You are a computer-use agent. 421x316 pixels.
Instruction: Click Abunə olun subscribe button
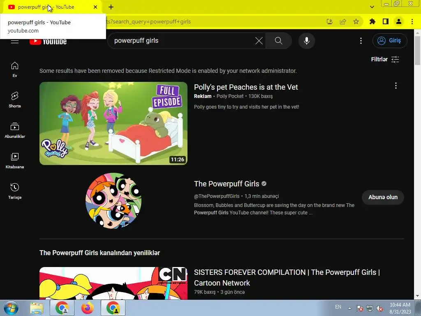coord(383,197)
